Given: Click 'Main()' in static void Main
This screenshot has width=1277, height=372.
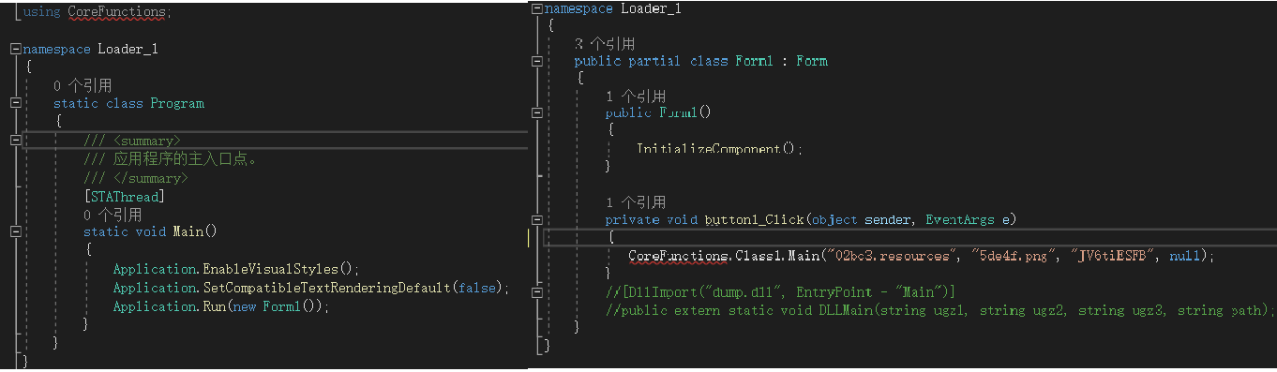Looking at the screenshot, I should click(195, 231).
